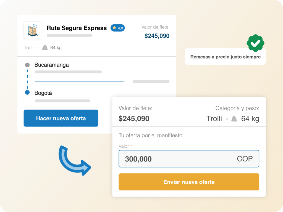The image size is (283, 212).
Task: Click the Valor offer input field
Action: tap(177, 159)
